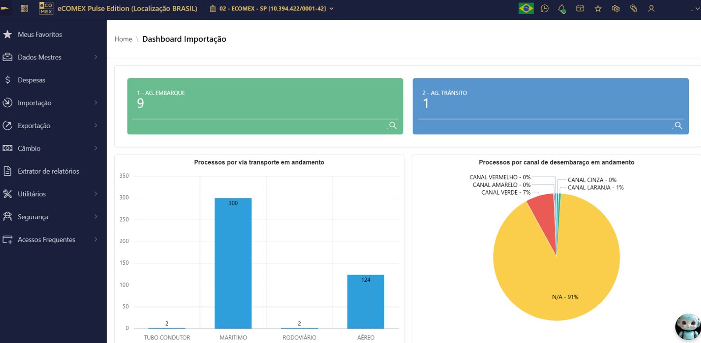Open the chat history icon in header
This screenshot has height=343, width=701.
[x=545, y=8]
